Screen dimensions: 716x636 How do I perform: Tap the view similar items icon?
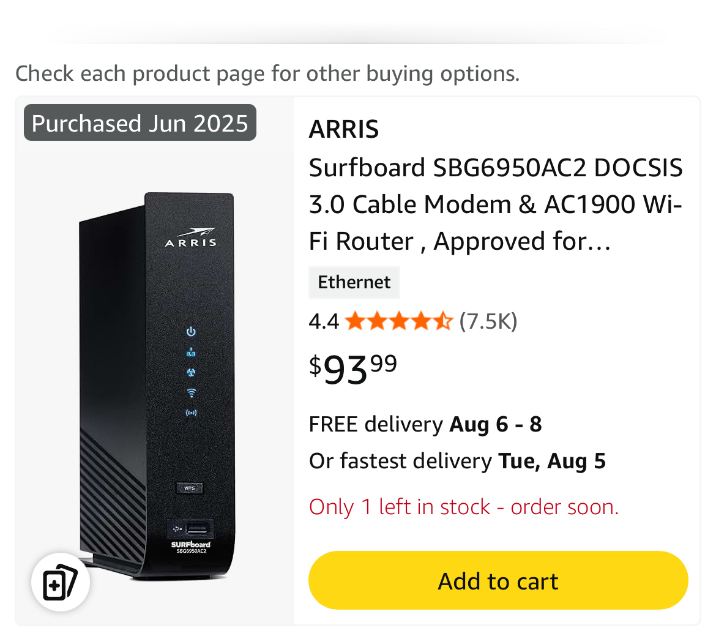(x=61, y=582)
